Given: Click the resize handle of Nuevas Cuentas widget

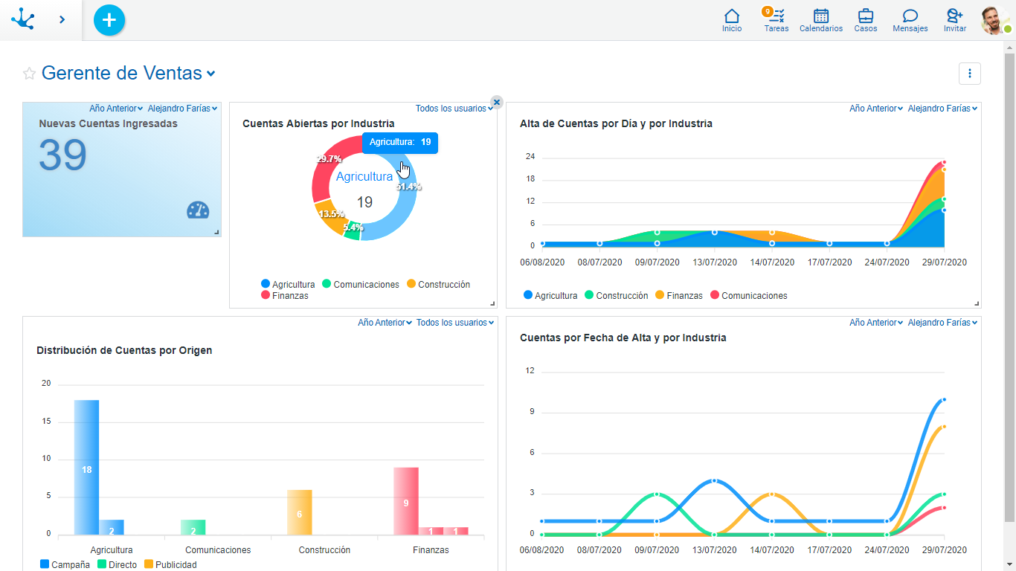Looking at the screenshot, I should pyautogui.click(x=216, y=232).
